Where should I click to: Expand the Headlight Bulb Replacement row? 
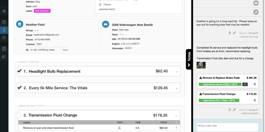[177, 72]
